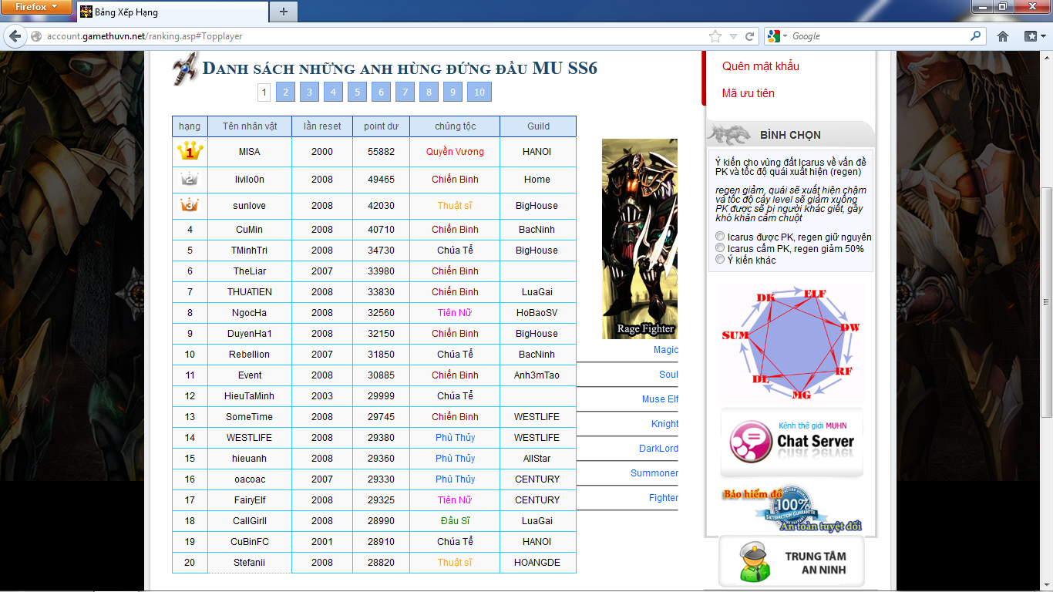The width and height of the screenshot is (1053, 592).
Task: Open the Firefox menu button
Action: (36, 7)
